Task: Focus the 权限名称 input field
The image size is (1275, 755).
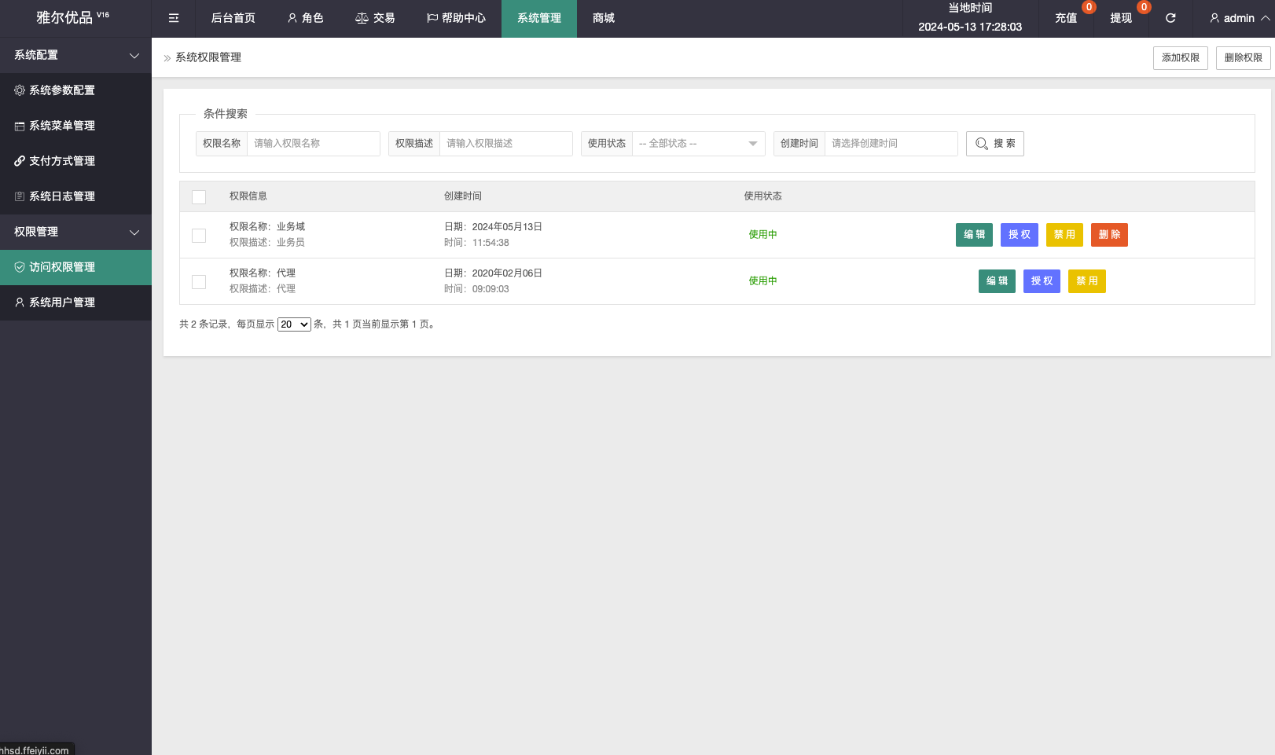Action: pyautogui.click(x=313, y=144)
